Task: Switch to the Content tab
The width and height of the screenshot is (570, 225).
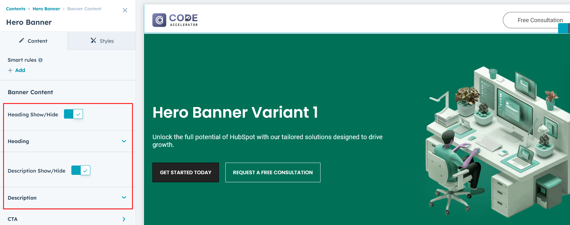Action: (x=34, y=41)
